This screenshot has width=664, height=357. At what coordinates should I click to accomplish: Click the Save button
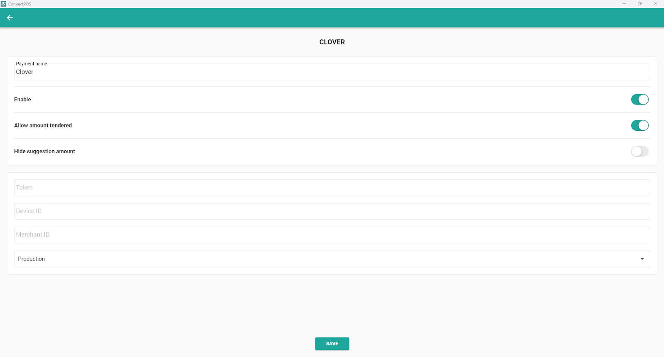click(x=332, y=344)
